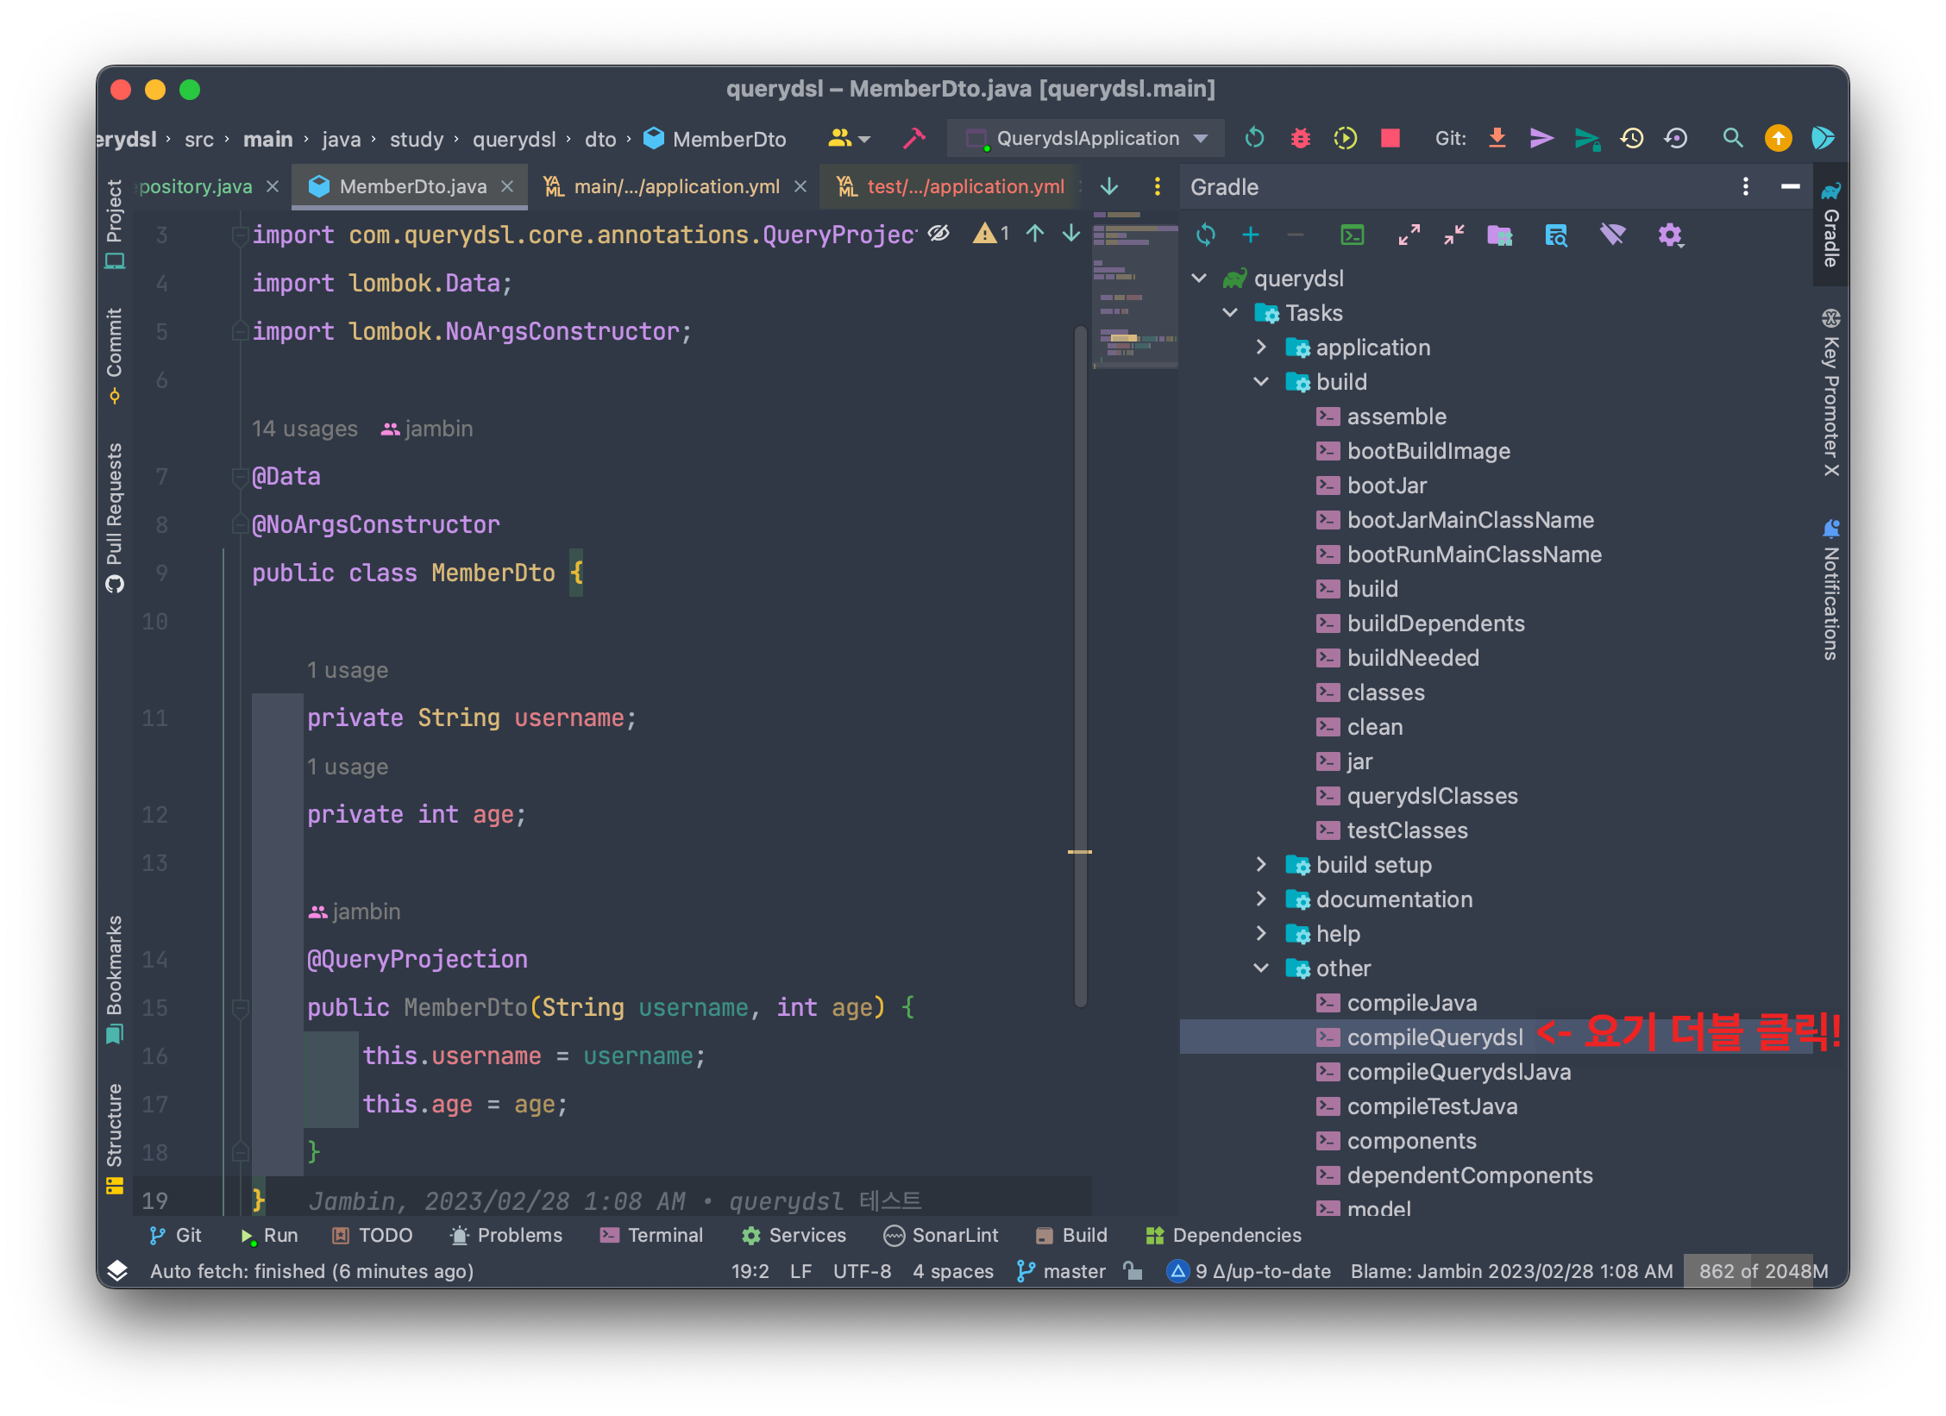This screenshot has height=1416, width=1946.
Task: Stop the running application with red square
Action: [1390, 138]
